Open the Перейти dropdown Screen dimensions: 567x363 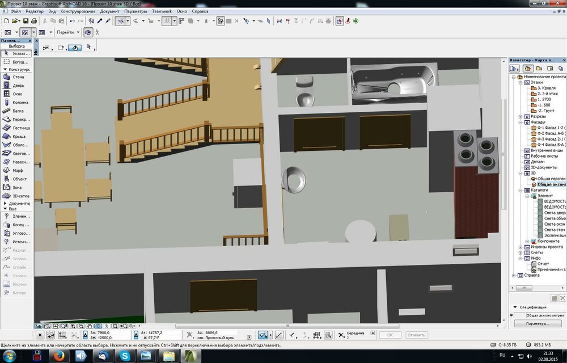click(x=69, y=32)
